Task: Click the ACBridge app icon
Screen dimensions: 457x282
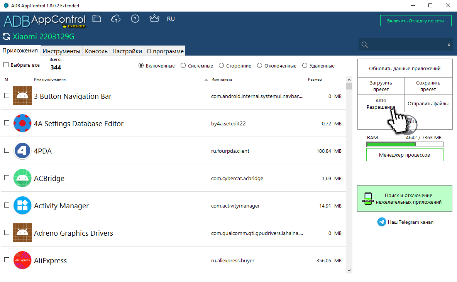Action: click(x=22, y=178)
